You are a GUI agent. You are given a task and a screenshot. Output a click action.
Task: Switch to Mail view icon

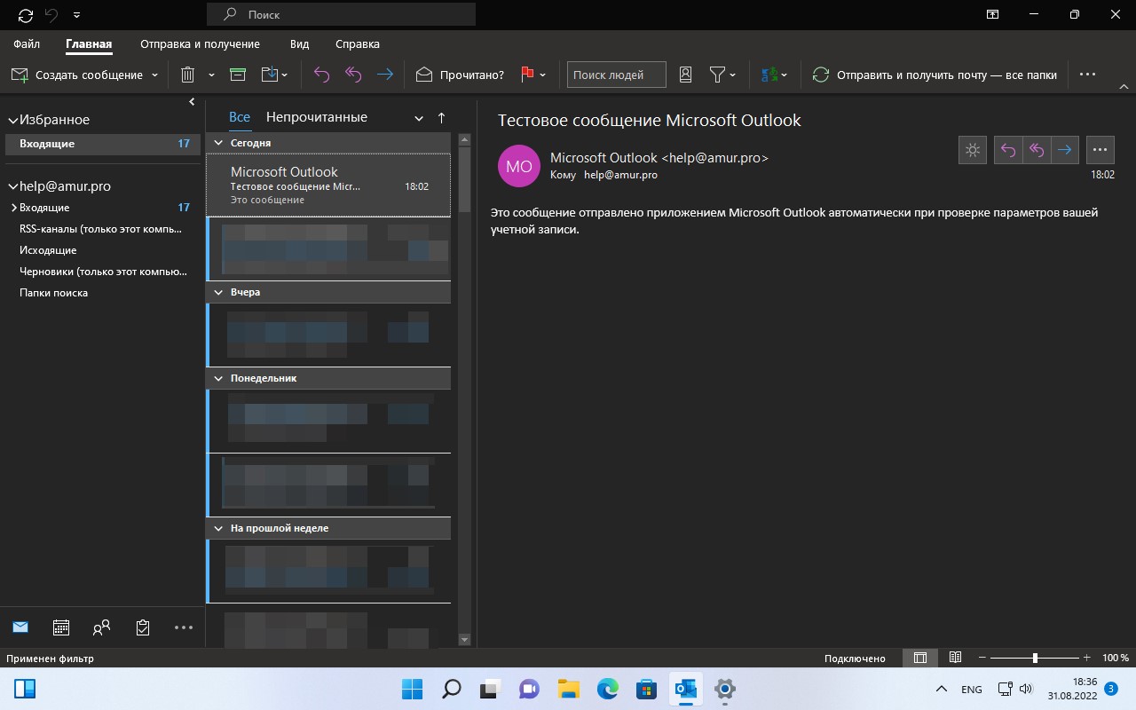coord(20,627)
